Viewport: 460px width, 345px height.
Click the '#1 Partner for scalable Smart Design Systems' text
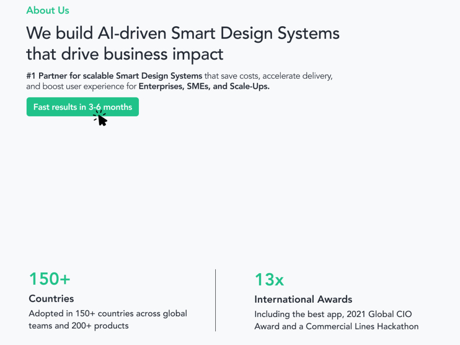(x=114, y=76)
